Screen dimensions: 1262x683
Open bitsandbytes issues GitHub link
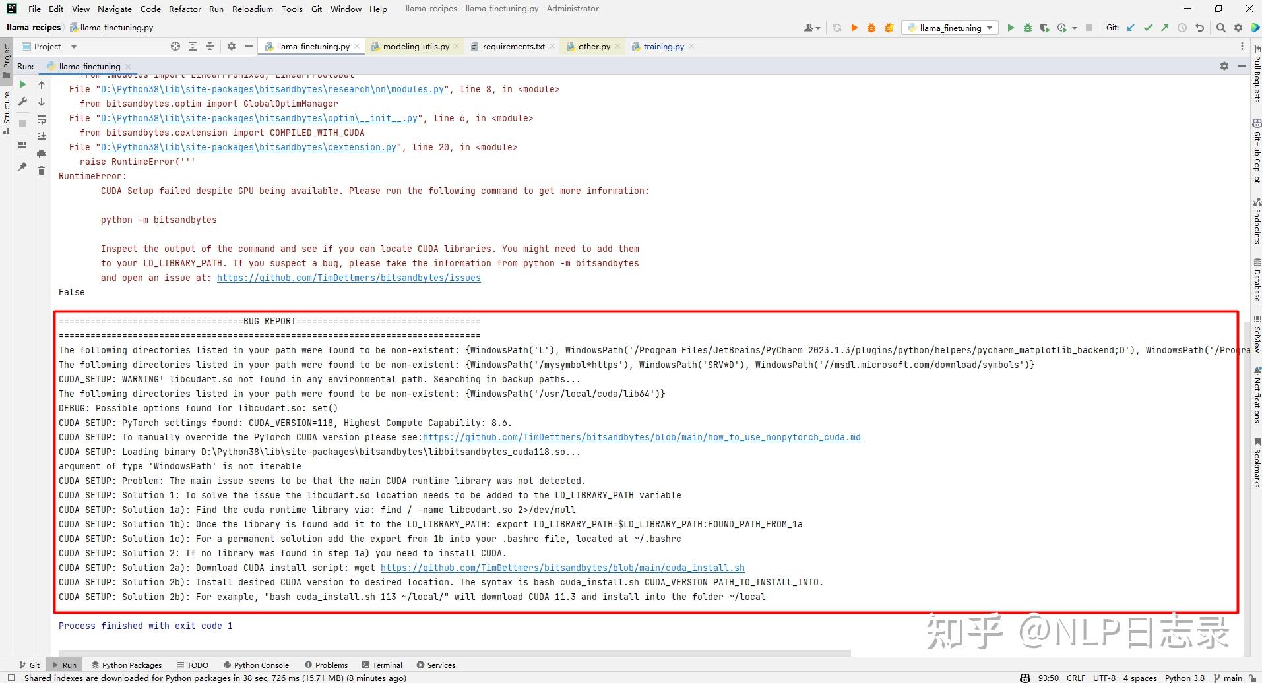pyautogui.click(x=348, y=278)
